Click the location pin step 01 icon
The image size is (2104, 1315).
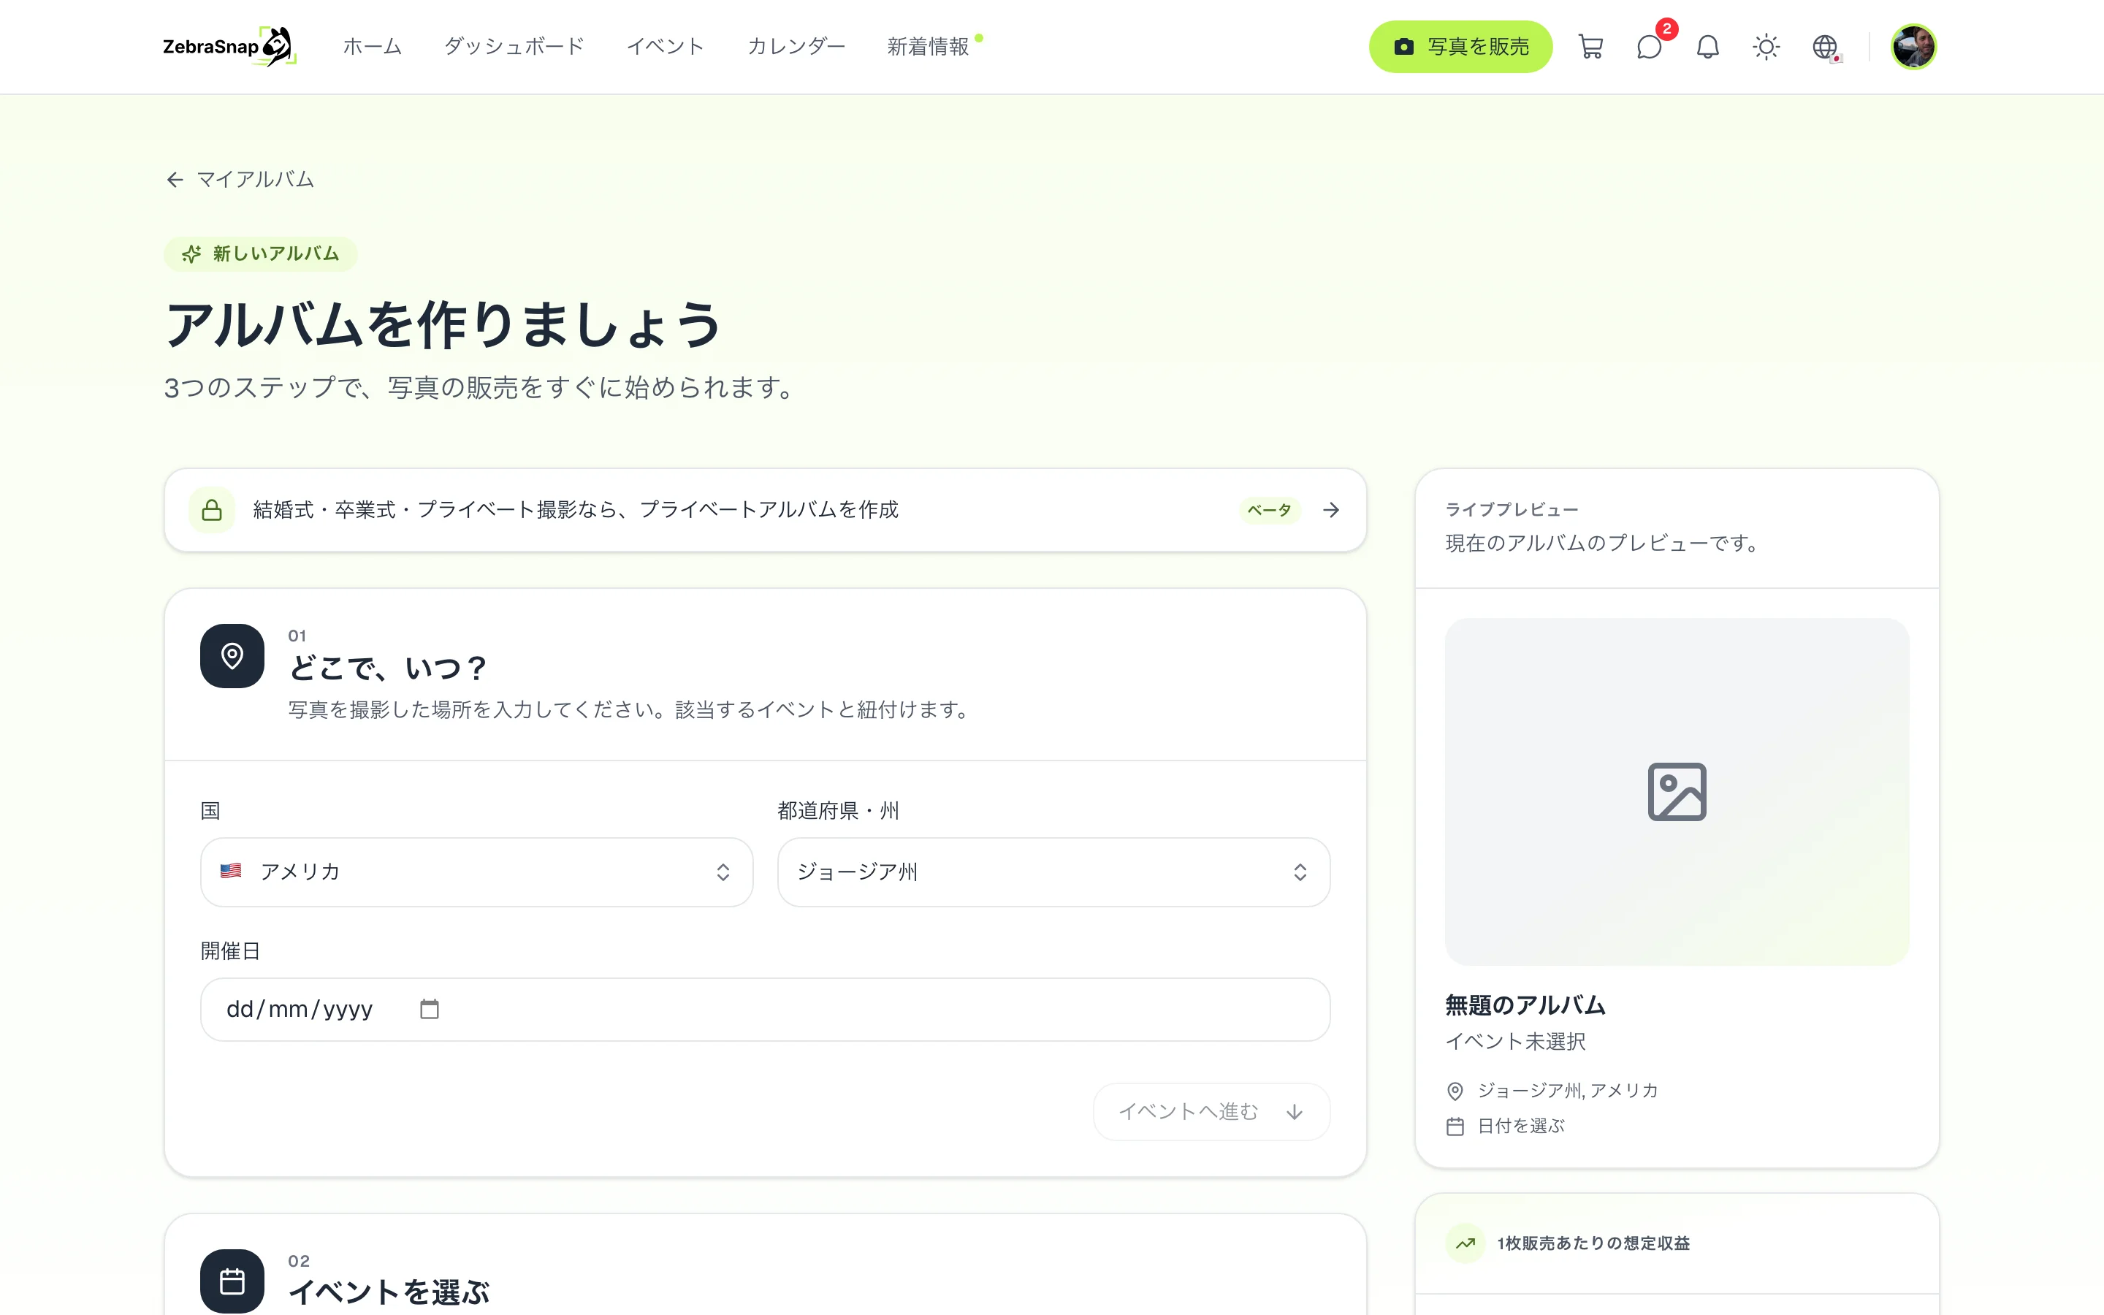click(232, 656)
